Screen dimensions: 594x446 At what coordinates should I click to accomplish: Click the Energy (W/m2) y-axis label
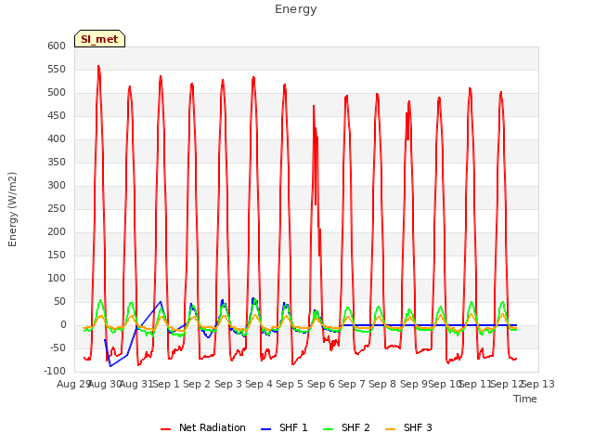(12, 209)
